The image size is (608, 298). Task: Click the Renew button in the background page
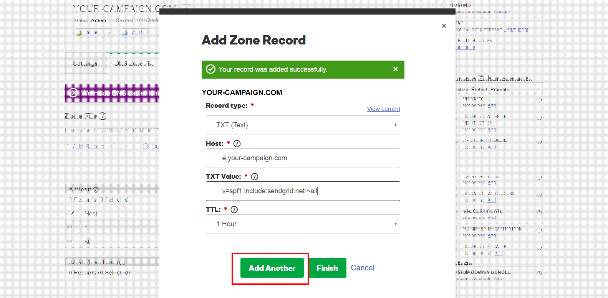pyautogui.click(x=88, y=33)
